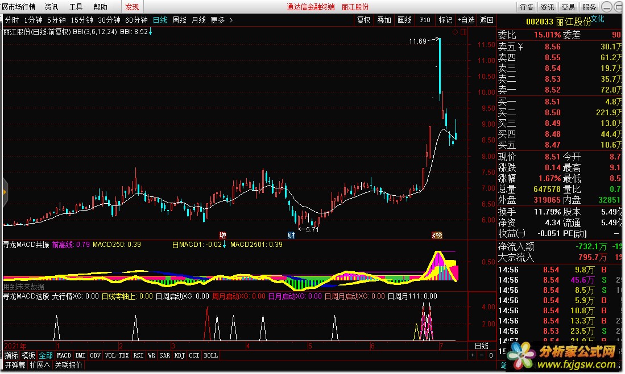The width and height of the screenshot is (625, 374).
Task: Apply the VOL-TDX indicator
Action: (117, 355)
